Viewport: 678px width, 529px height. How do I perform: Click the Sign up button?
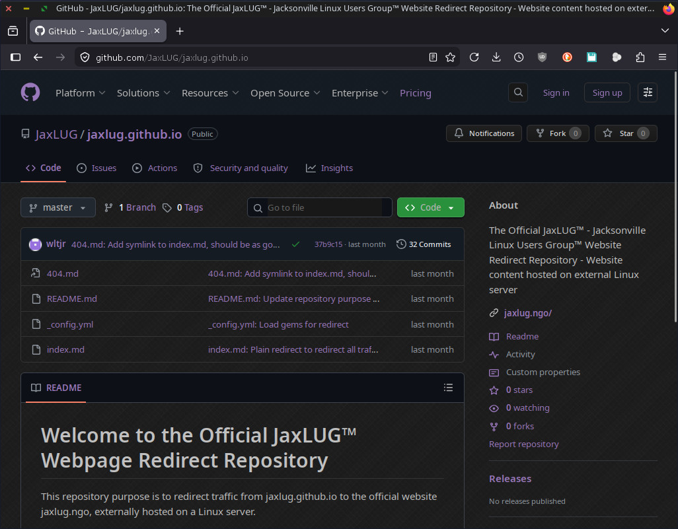tap(607, 92)
